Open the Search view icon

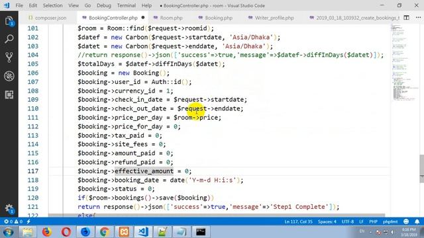[x=9, y=39]
